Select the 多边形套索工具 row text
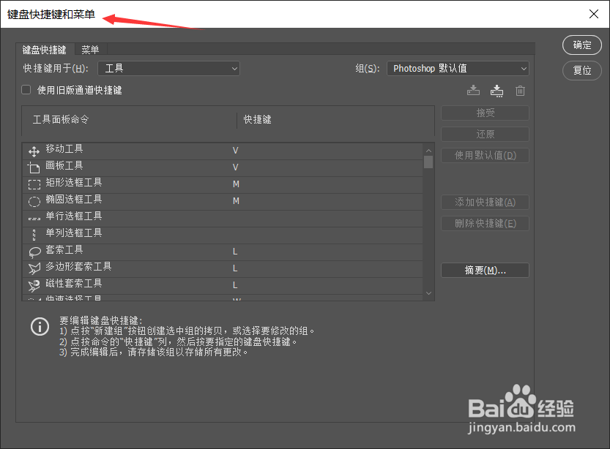The image size is (610, 449). point(78,266)
